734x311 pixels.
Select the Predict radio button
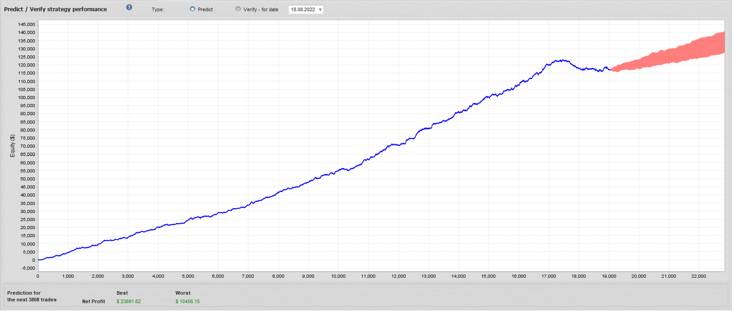[193, 9]
